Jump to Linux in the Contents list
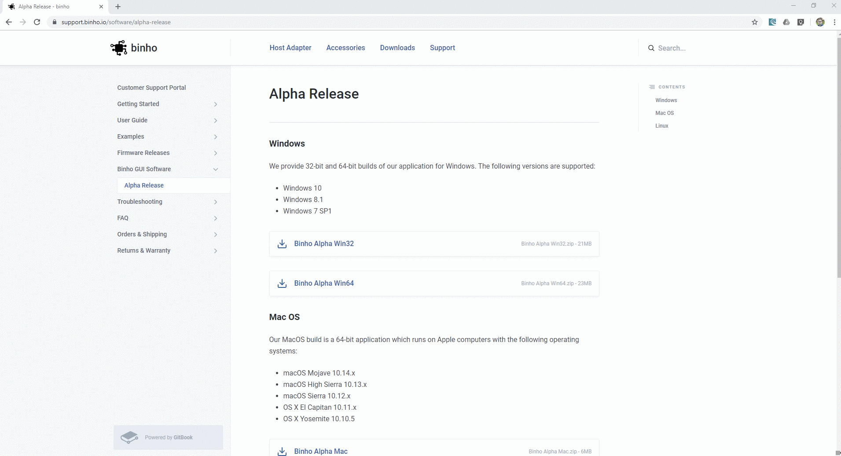The image size is (841, 456). click(x=661, y=126)
